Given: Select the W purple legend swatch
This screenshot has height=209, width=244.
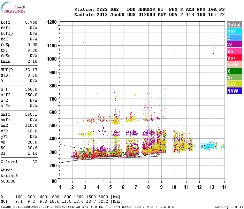Looking at the screenshot, I should [234, 45].
